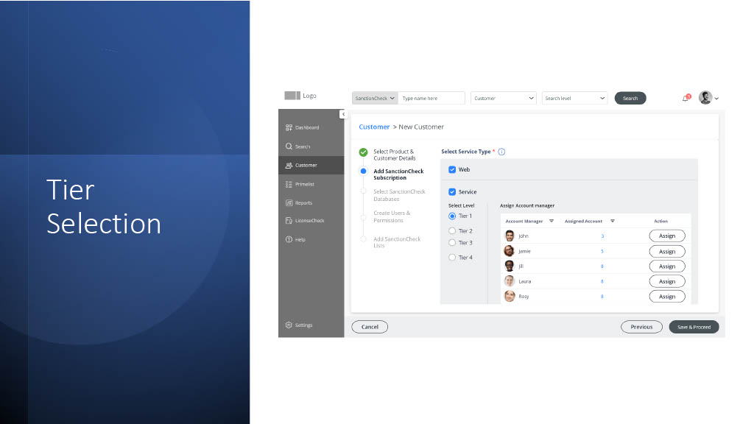Open the Customer dropdown in search bar
The image size is (754, 424).
click(x=504, y=98)
